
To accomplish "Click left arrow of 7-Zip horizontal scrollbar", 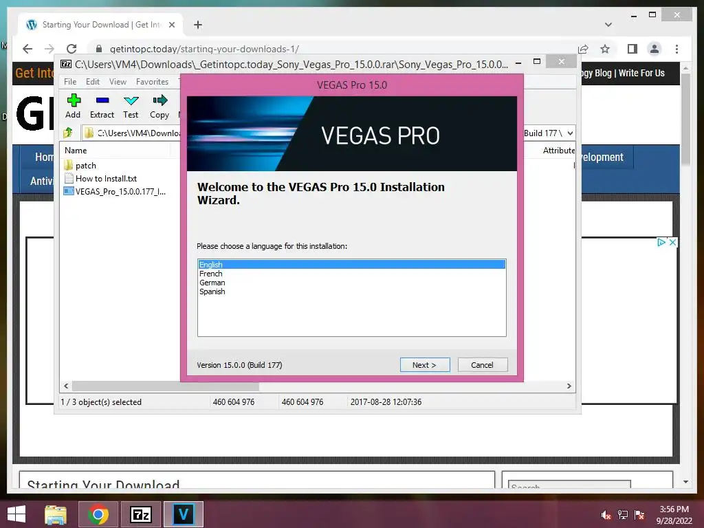I will tap(67, 386).
